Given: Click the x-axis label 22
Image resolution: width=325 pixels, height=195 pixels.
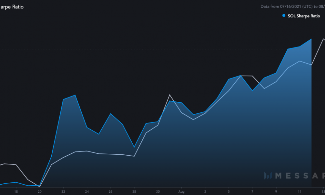Looking at the screenshot, I should tap(63, 191).
